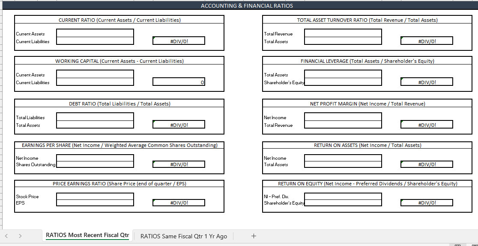478x246 pixels.
Task: Click Current Assets input cell in Working Capital box
Action: 95,74
